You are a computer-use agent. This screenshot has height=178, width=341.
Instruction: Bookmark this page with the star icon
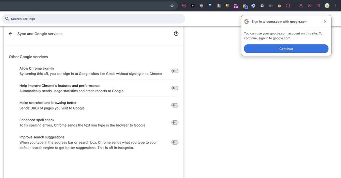pos(172,6)
